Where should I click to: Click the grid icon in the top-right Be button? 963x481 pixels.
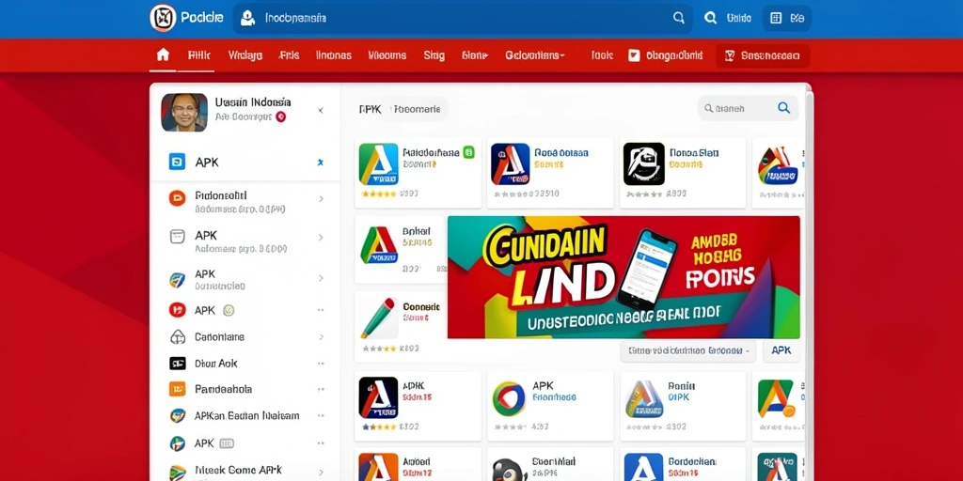click(x=776, y=18)
